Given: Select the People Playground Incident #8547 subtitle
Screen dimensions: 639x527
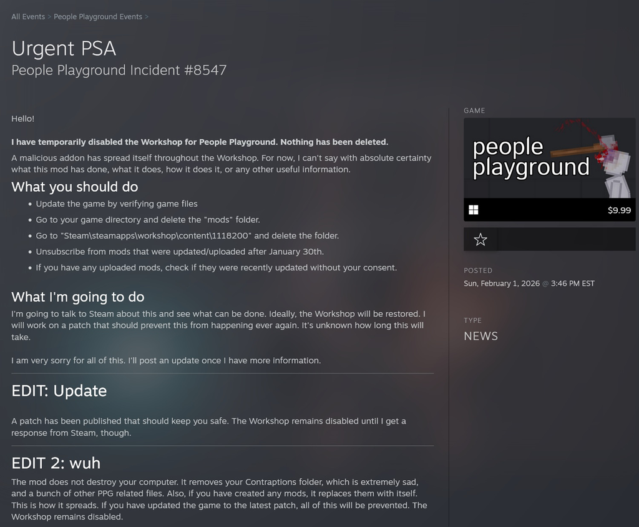Looking at the screenshot, I should (119, 71).
